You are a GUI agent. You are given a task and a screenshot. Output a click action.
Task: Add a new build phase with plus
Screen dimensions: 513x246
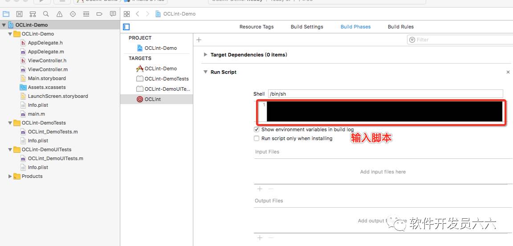pos(199,40)
